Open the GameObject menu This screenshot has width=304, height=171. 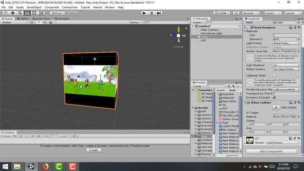tap(34, 7)
